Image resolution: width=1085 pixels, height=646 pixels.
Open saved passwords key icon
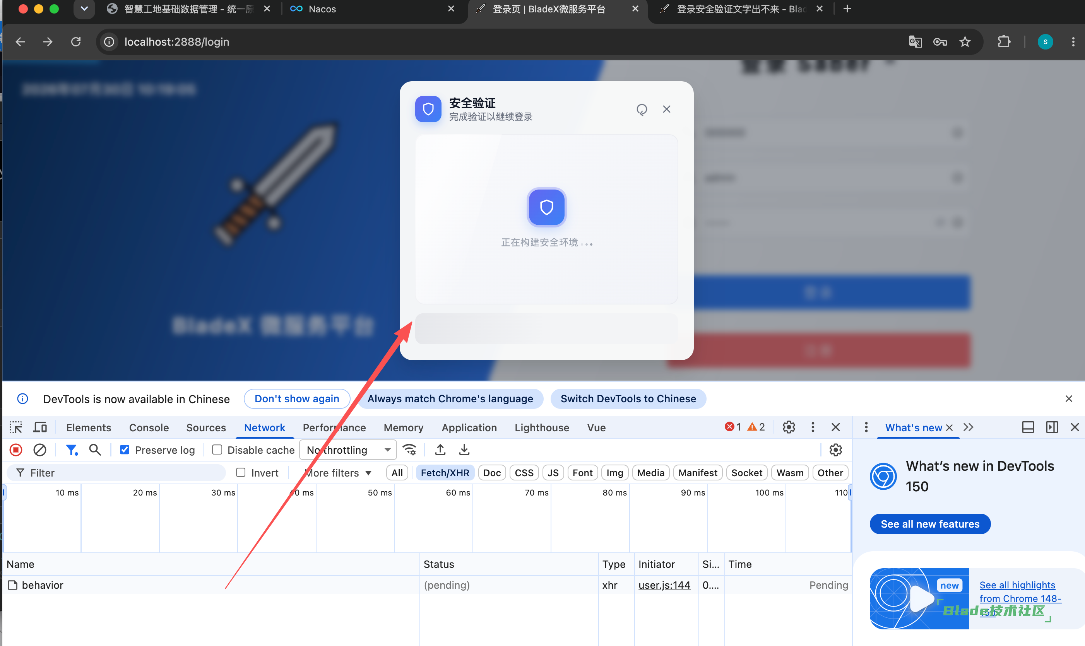coord(940,42)
